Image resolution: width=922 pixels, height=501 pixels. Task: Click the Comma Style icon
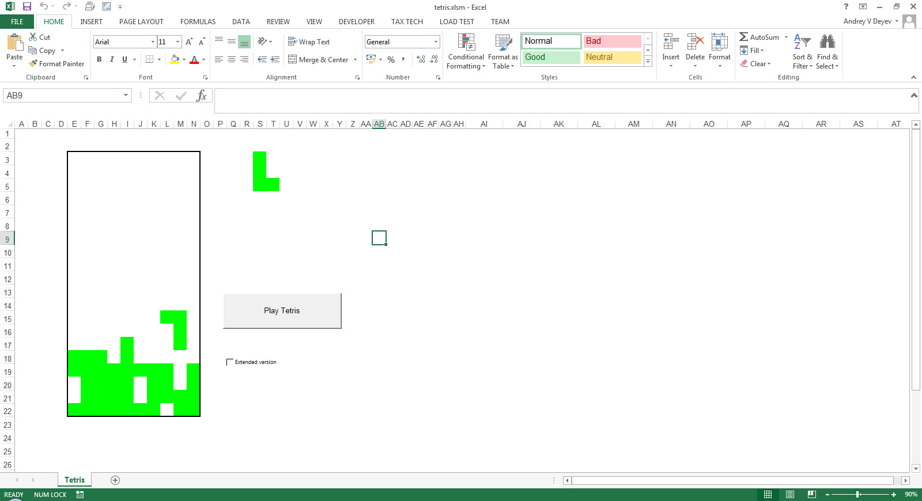[x=403, y=59]
